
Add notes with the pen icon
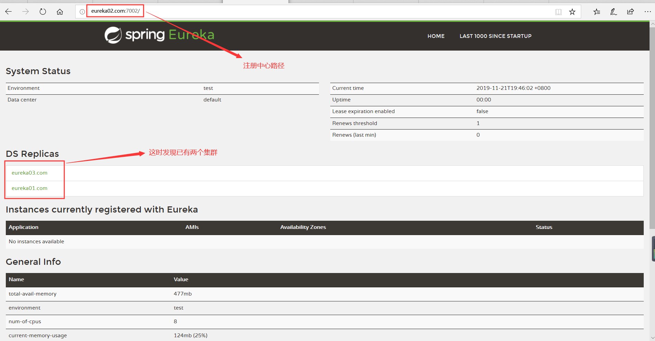tap(614, 12)
